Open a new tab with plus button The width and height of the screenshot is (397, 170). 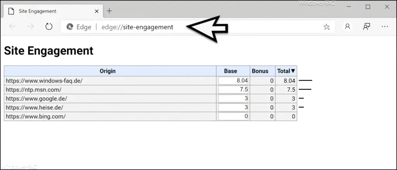[x=109, y=11]
